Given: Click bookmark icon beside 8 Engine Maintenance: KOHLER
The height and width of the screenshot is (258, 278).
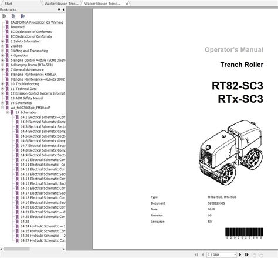Looking at the screenshot, I should [x=7, y=75].
